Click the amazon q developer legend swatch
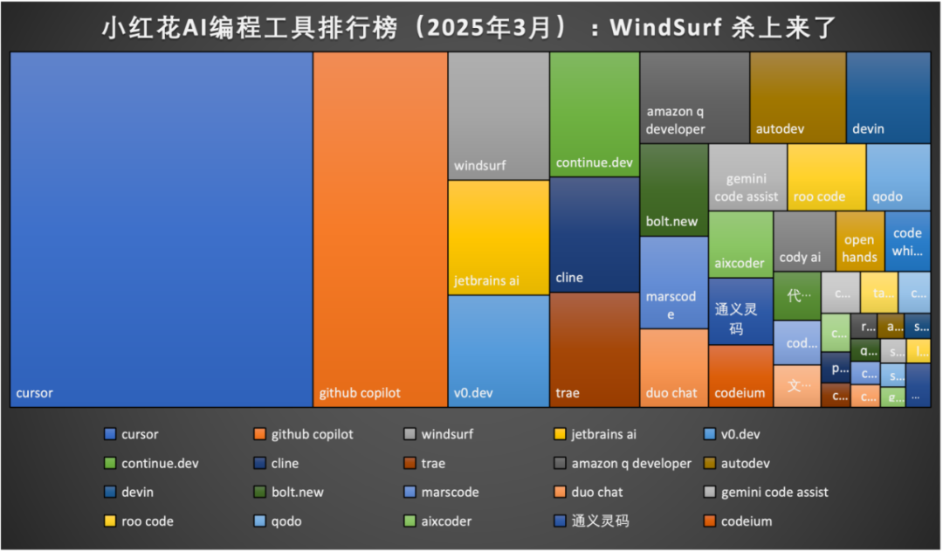The width and height of the screenshot is (943, 552). point(560,463)
